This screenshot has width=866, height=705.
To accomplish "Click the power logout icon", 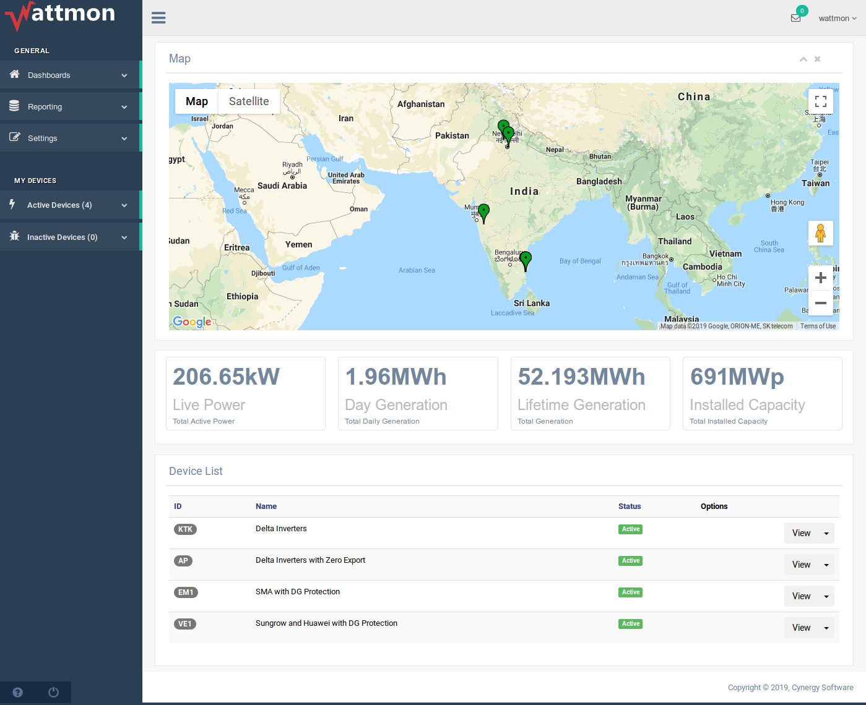I will 53,692.
